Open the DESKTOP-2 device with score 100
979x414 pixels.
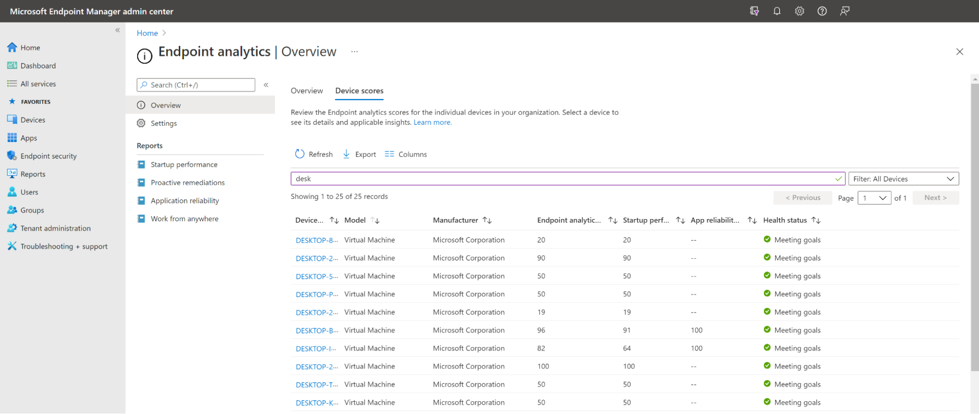[317, 367]
